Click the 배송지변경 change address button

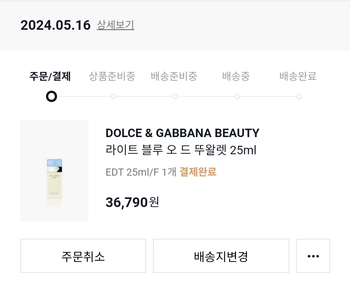pyautogui.click(x=221, y=256)
